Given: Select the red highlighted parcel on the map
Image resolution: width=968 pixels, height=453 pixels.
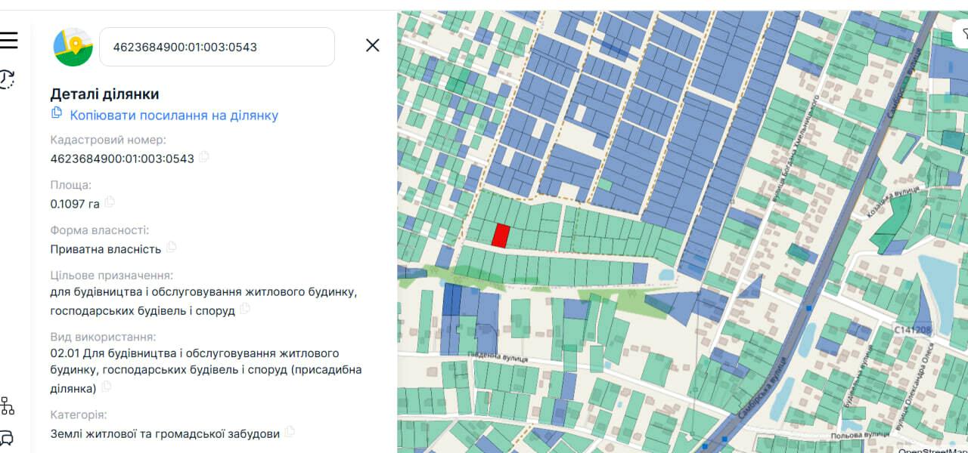Looking at the screenshot, I should click(x=500, y=236).
